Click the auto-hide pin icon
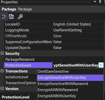Image resolution: width=105 pixels, height=100 pixels. point(100,2)
